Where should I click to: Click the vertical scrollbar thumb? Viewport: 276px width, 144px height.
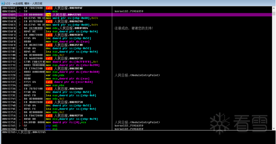pos(274,14)
